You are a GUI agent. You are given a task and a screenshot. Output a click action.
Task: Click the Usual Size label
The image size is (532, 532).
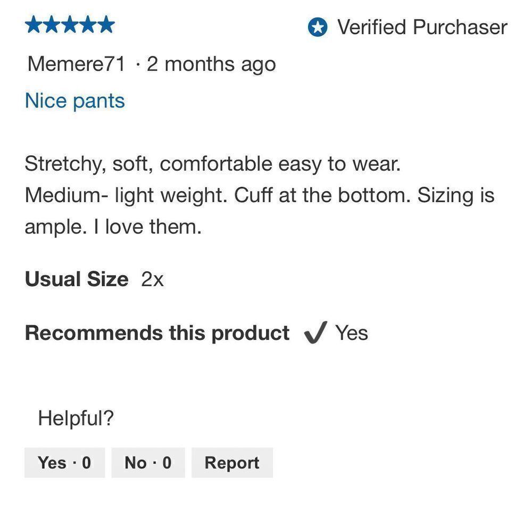[x=76, y=279]
